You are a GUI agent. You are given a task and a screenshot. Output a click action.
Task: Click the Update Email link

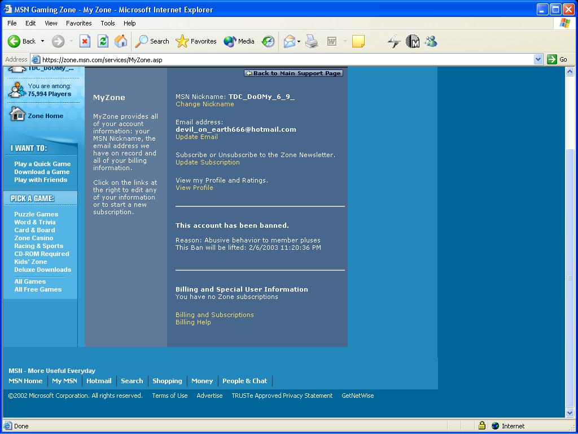[196, 137]
